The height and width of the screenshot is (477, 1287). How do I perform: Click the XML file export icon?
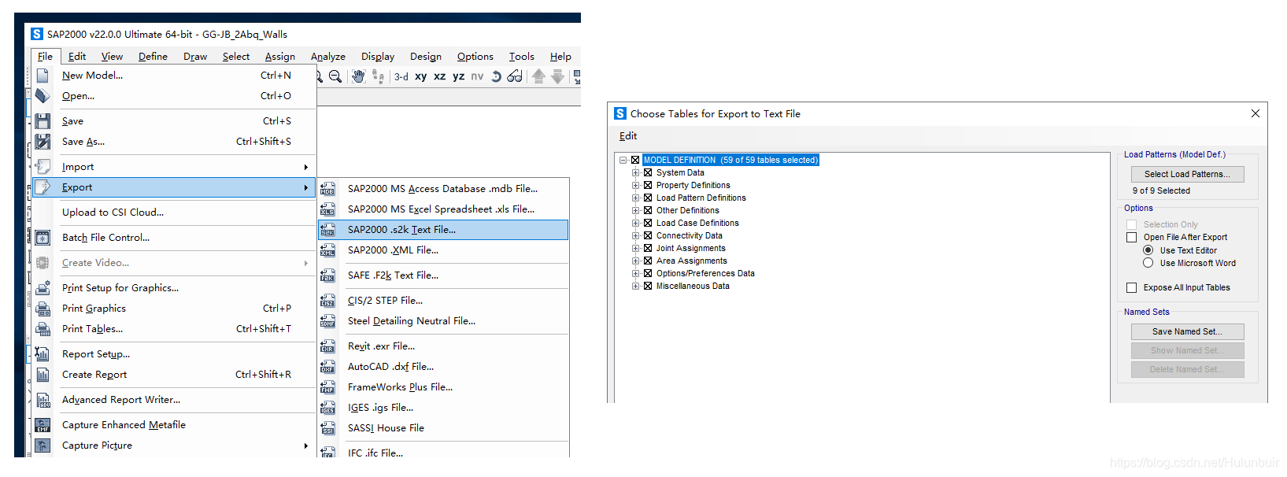[x=327, y=250]
